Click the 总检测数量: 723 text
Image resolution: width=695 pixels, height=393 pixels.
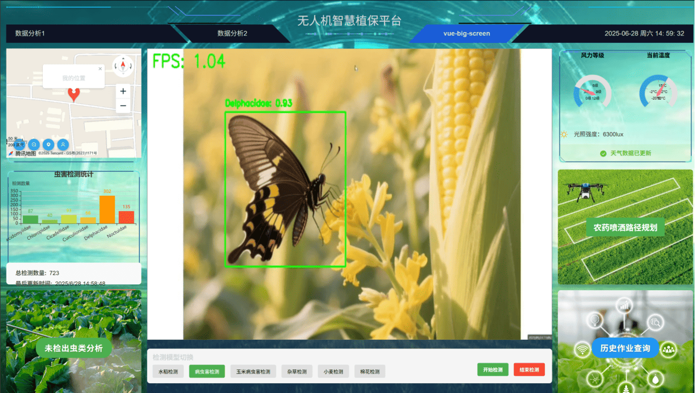tap(37, 273)
